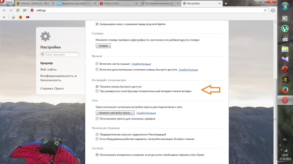Launch media player icon on taskbar
This screenshot has height=164, width=293.
[x=285, y=18]
